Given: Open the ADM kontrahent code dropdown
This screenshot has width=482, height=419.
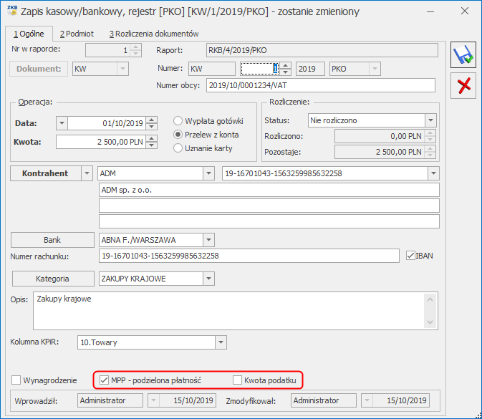Looking at the screenshot, I should 208,173.
